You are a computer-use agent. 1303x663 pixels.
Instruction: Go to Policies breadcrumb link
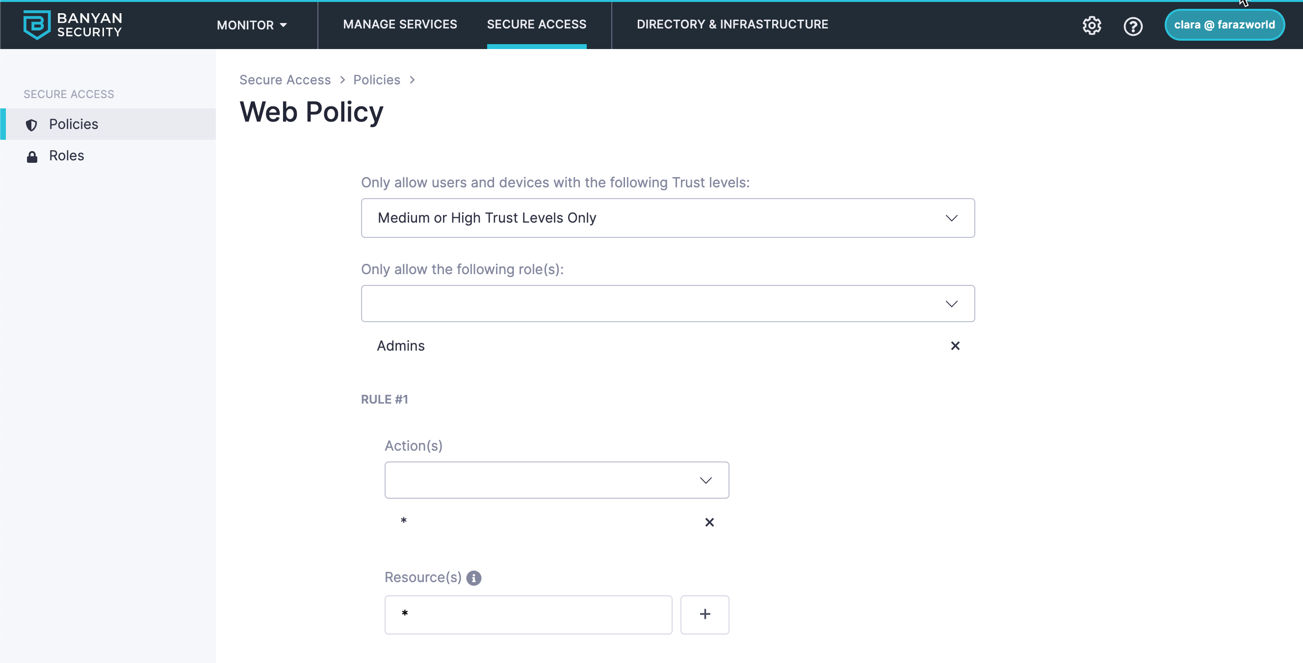pyautogui.click(x=376, y=80)
